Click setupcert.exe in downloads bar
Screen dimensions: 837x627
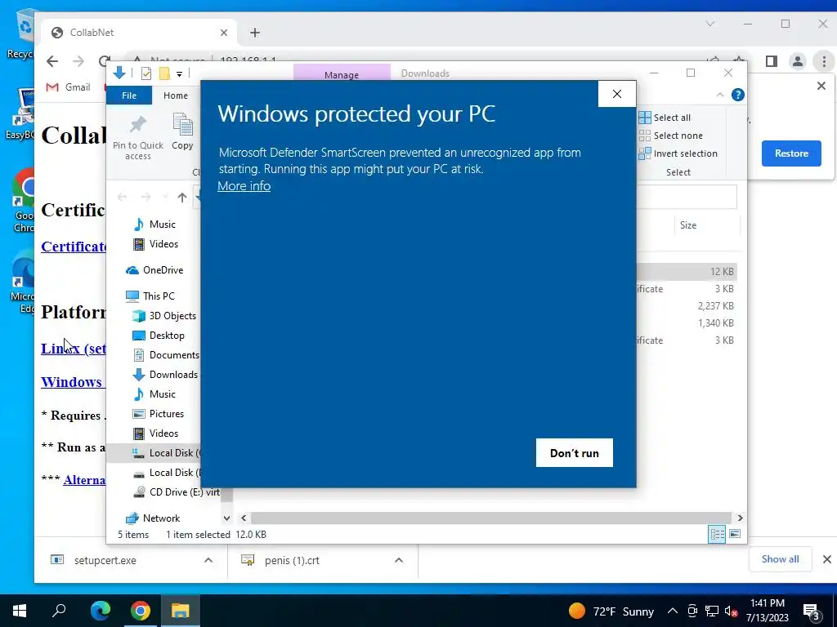pos(105,560)
